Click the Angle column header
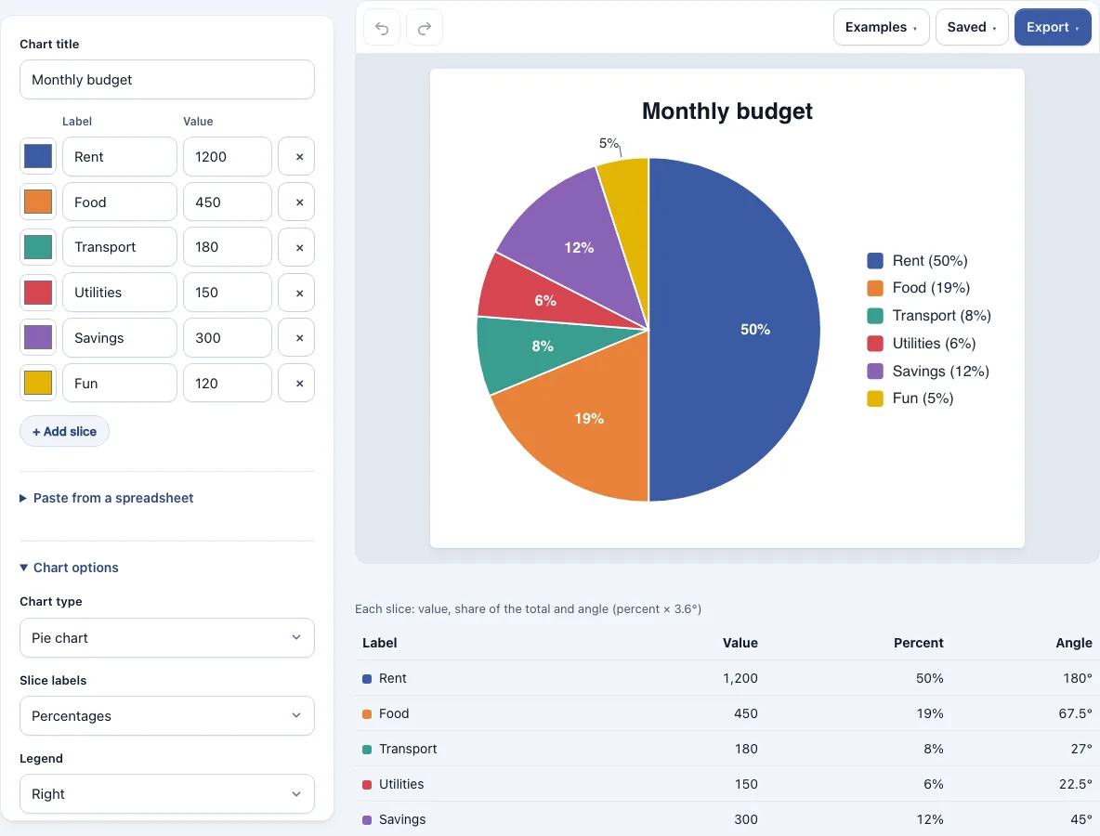 [1073, 643]
